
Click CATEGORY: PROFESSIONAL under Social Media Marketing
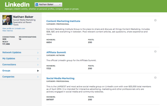(x=58, y=81)
